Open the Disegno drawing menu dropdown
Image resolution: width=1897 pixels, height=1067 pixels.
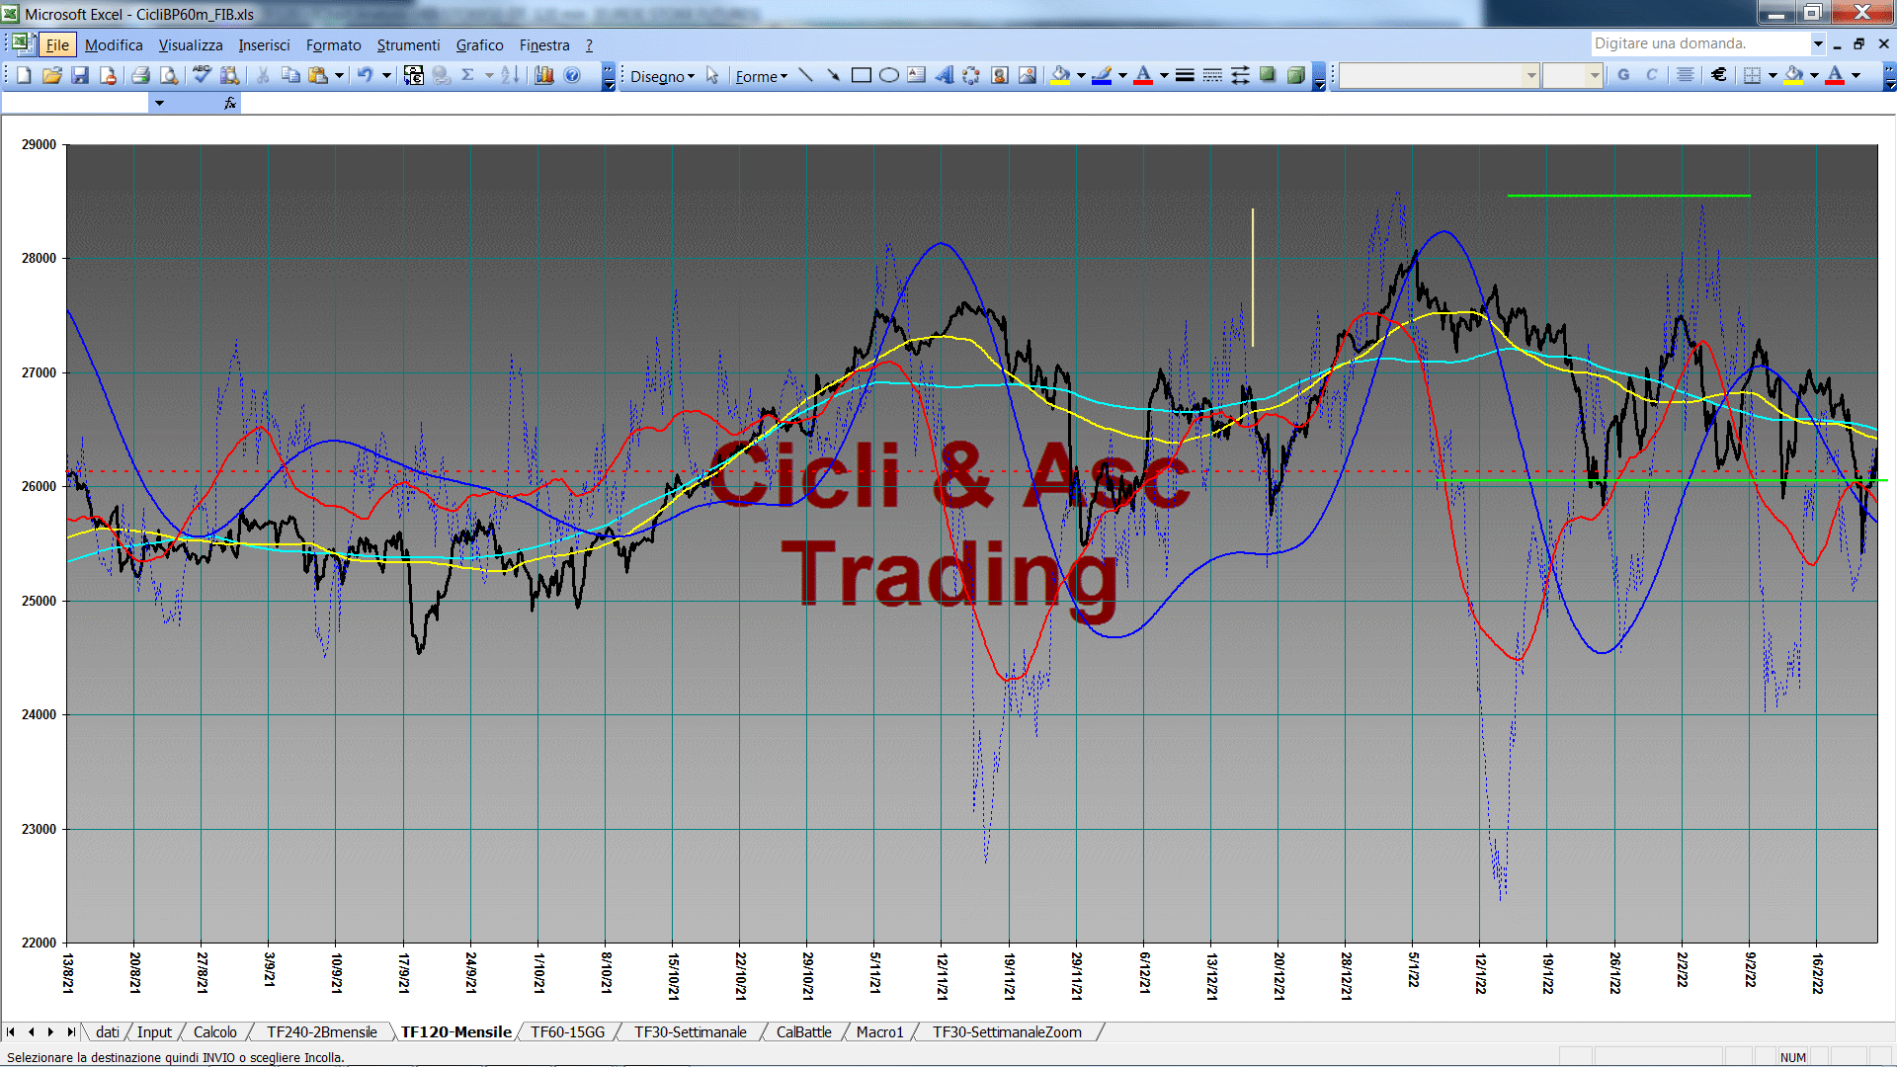pyautogui.click(x=662, y=76)
